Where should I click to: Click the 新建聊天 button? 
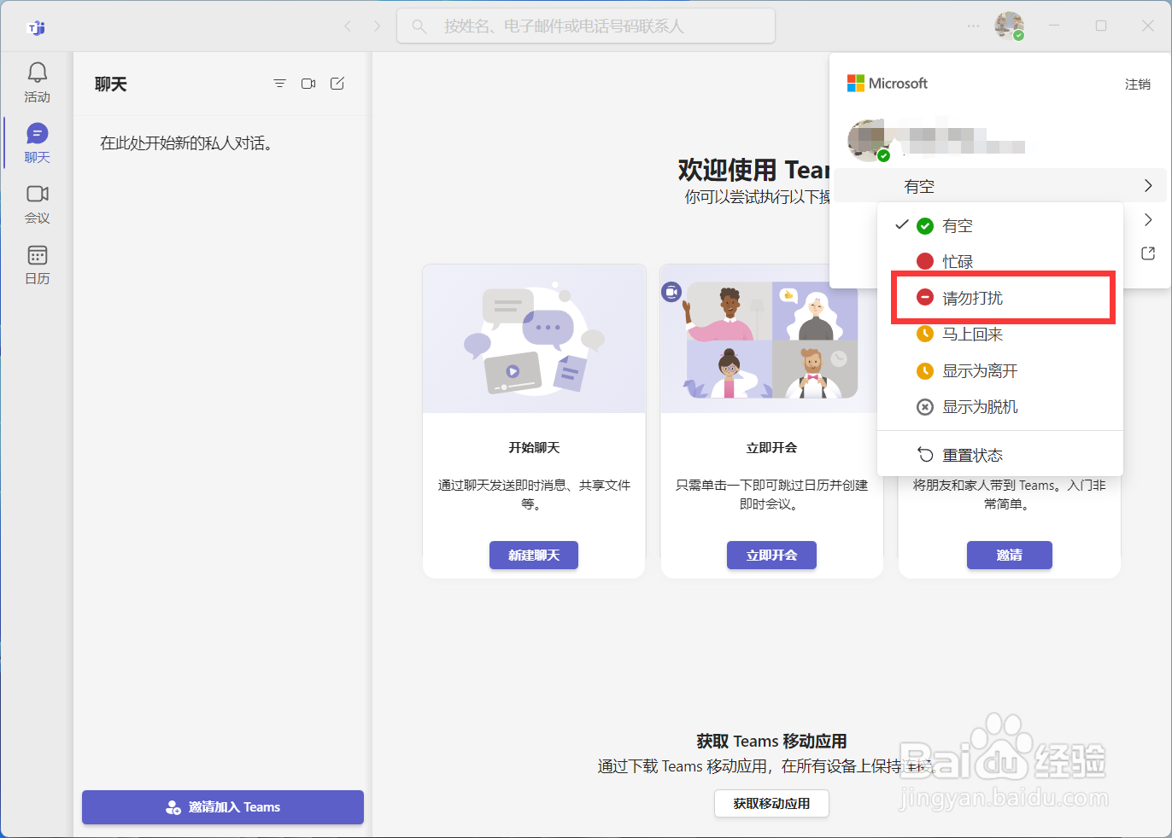534,556
